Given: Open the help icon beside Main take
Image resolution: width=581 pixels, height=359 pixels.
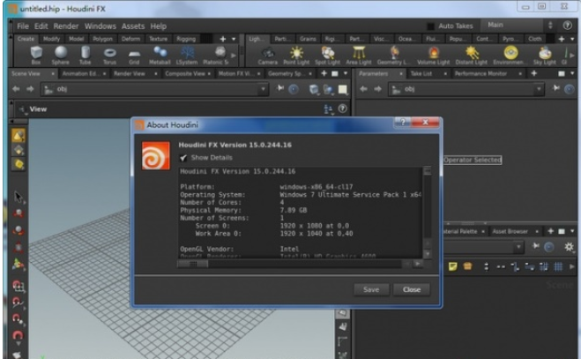Looking at the screenshot, I should [x=567, y=26].
